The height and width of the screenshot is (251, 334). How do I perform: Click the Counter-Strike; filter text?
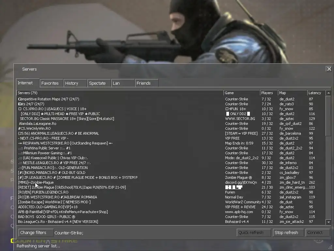69,233
